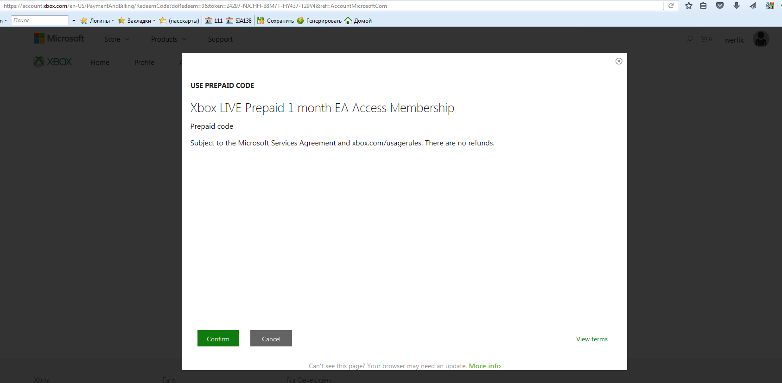
Task: Click the Fans footer heading
Action: [x=169, y=380]
